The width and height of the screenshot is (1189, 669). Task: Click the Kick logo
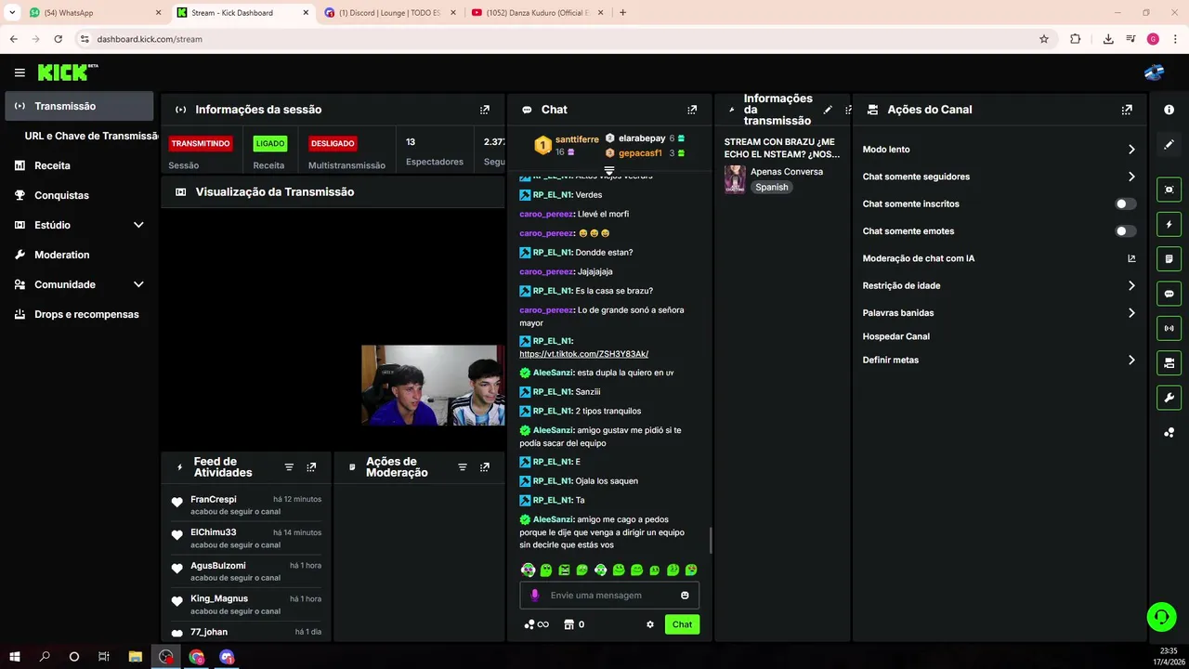click(68, 72)
